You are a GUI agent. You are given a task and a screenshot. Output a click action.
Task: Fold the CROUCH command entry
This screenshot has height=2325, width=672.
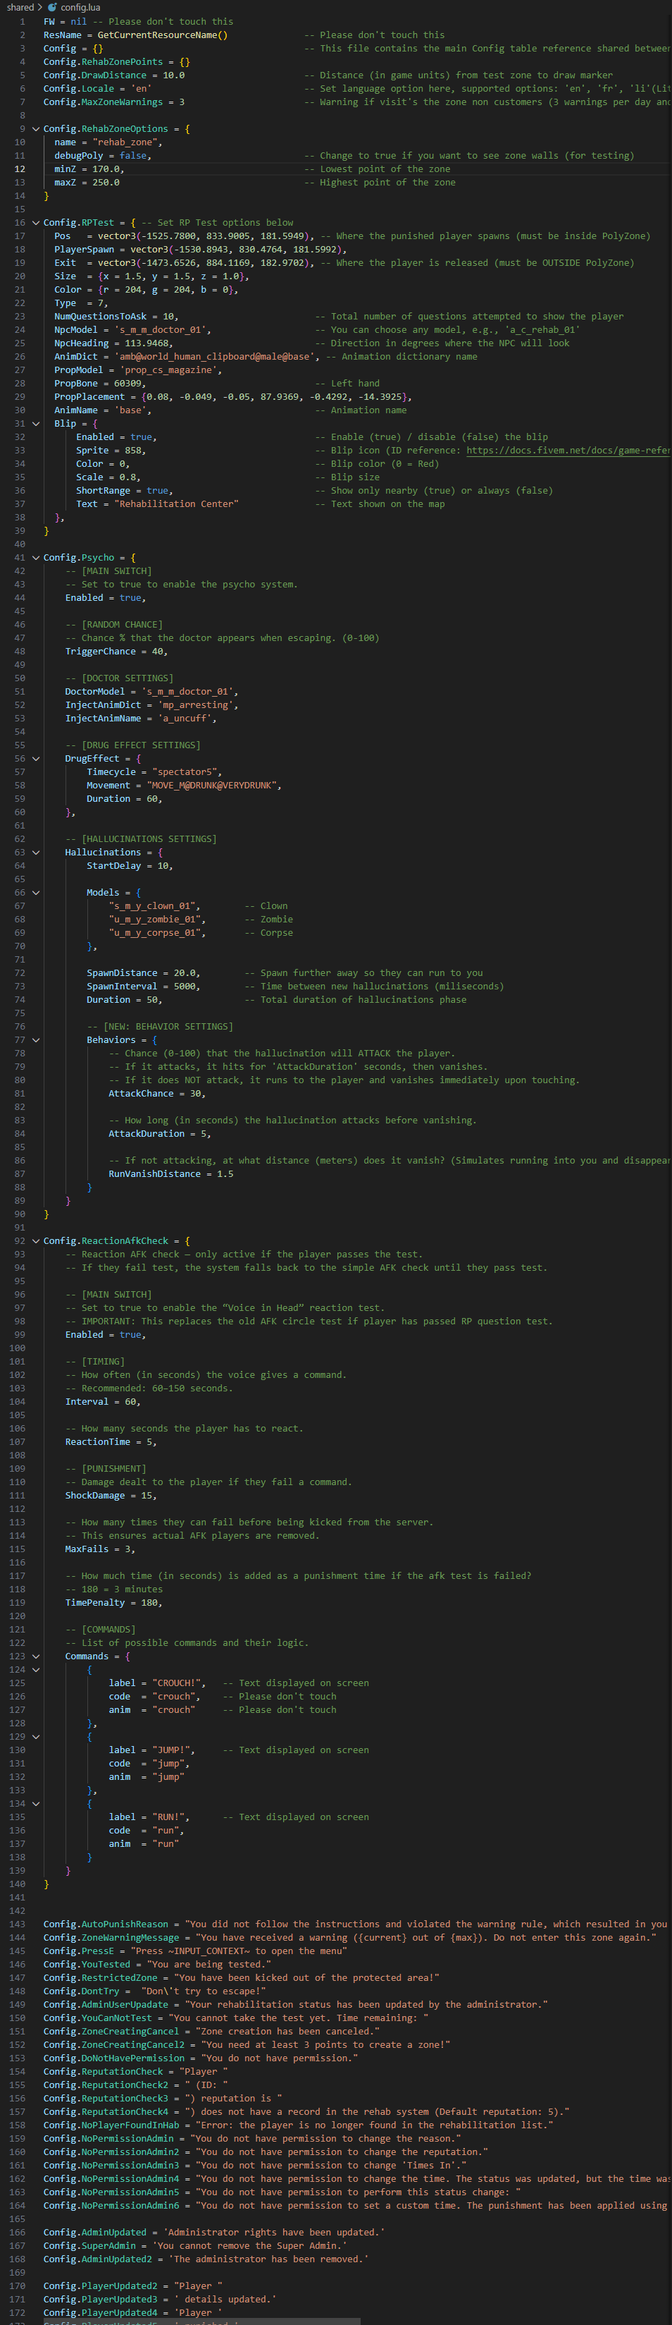pyautogui.click(x=36, y=1670)
